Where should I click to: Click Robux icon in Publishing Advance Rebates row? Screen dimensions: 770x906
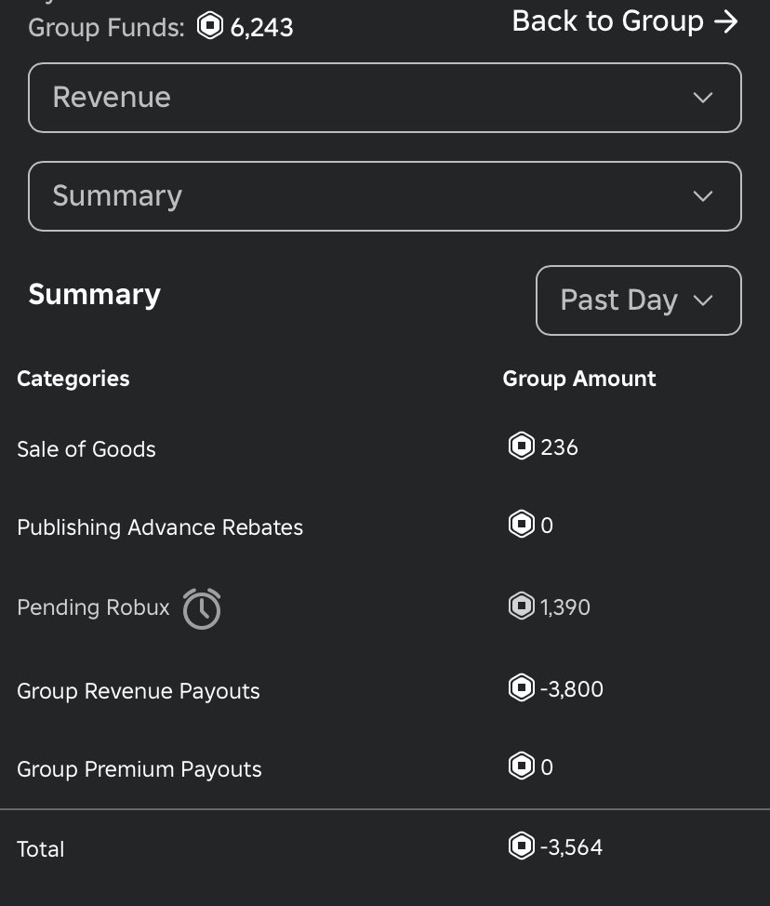[x=521, y=524]
